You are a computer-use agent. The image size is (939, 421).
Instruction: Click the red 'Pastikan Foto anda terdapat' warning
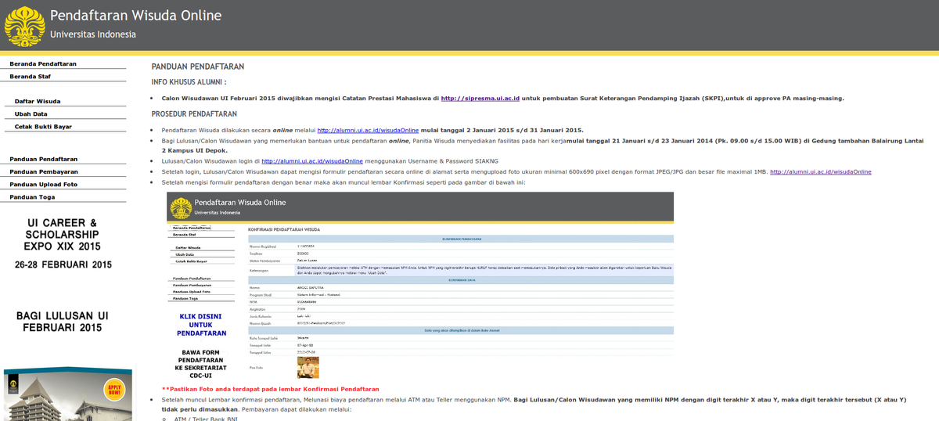pyautogui.click(x=271, y=389)
